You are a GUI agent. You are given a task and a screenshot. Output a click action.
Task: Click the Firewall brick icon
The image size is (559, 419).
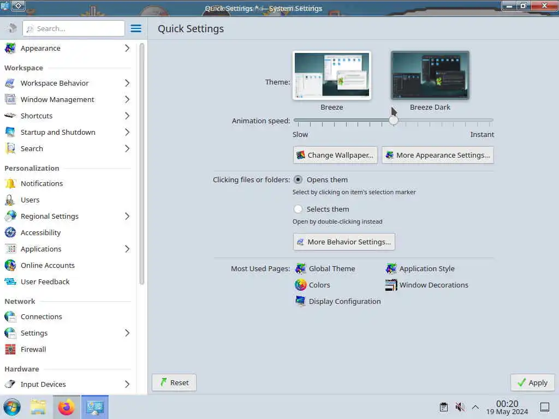tap(10, 350)
